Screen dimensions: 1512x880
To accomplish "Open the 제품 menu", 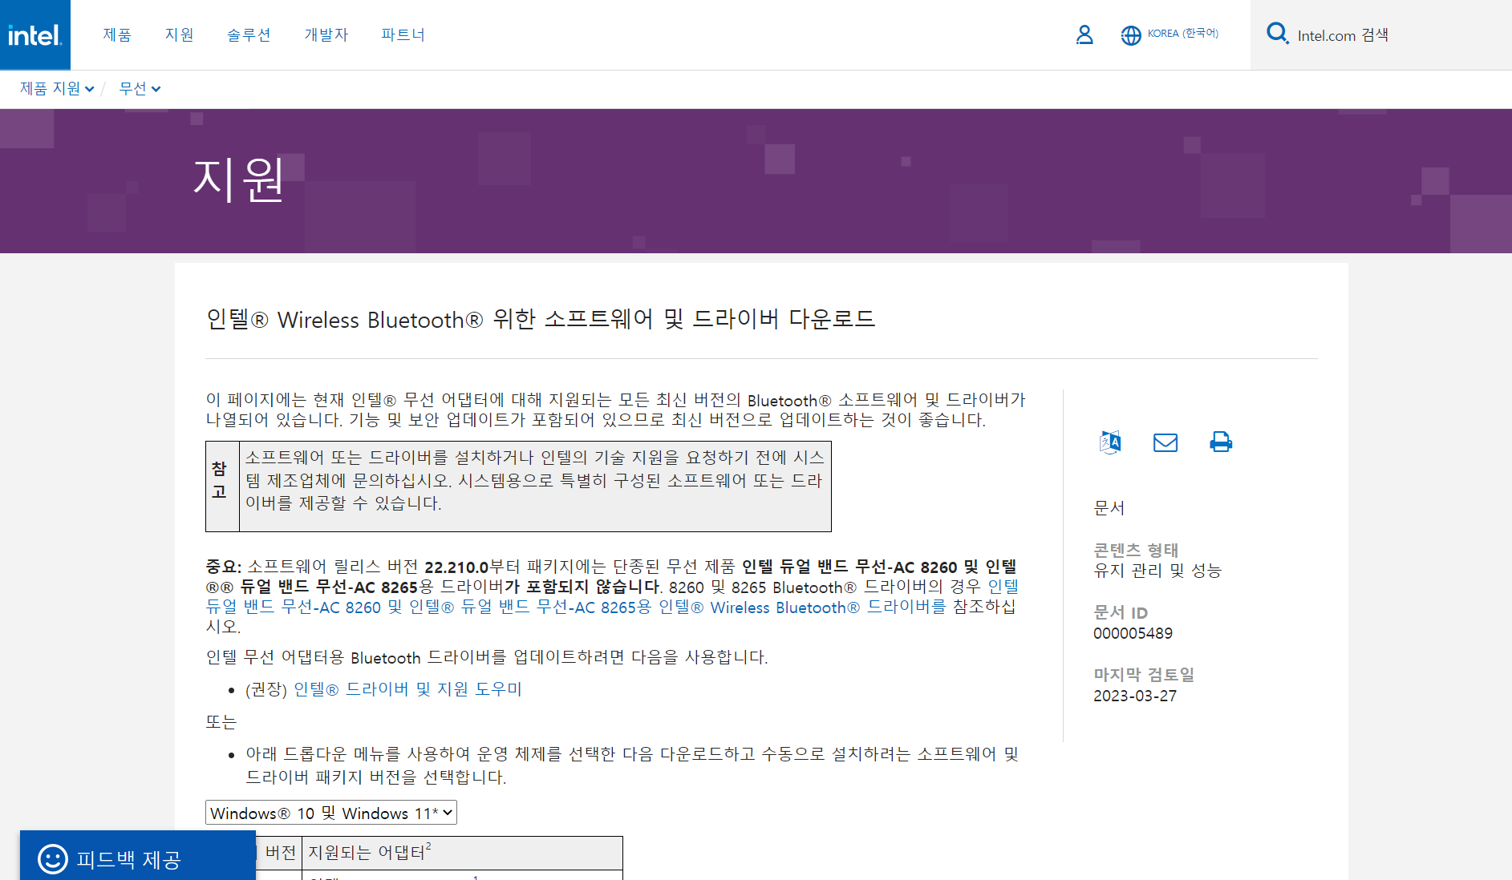I will (117, 34).
